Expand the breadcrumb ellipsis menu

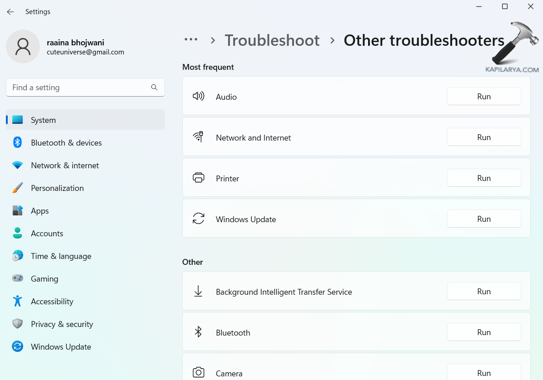click(191, 40)
